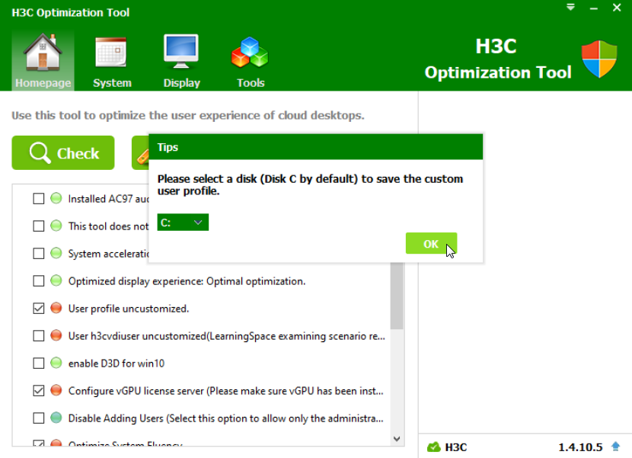The image size is (632, 458).
Task: Open the Display monitor icon
Action: point(181,52)
